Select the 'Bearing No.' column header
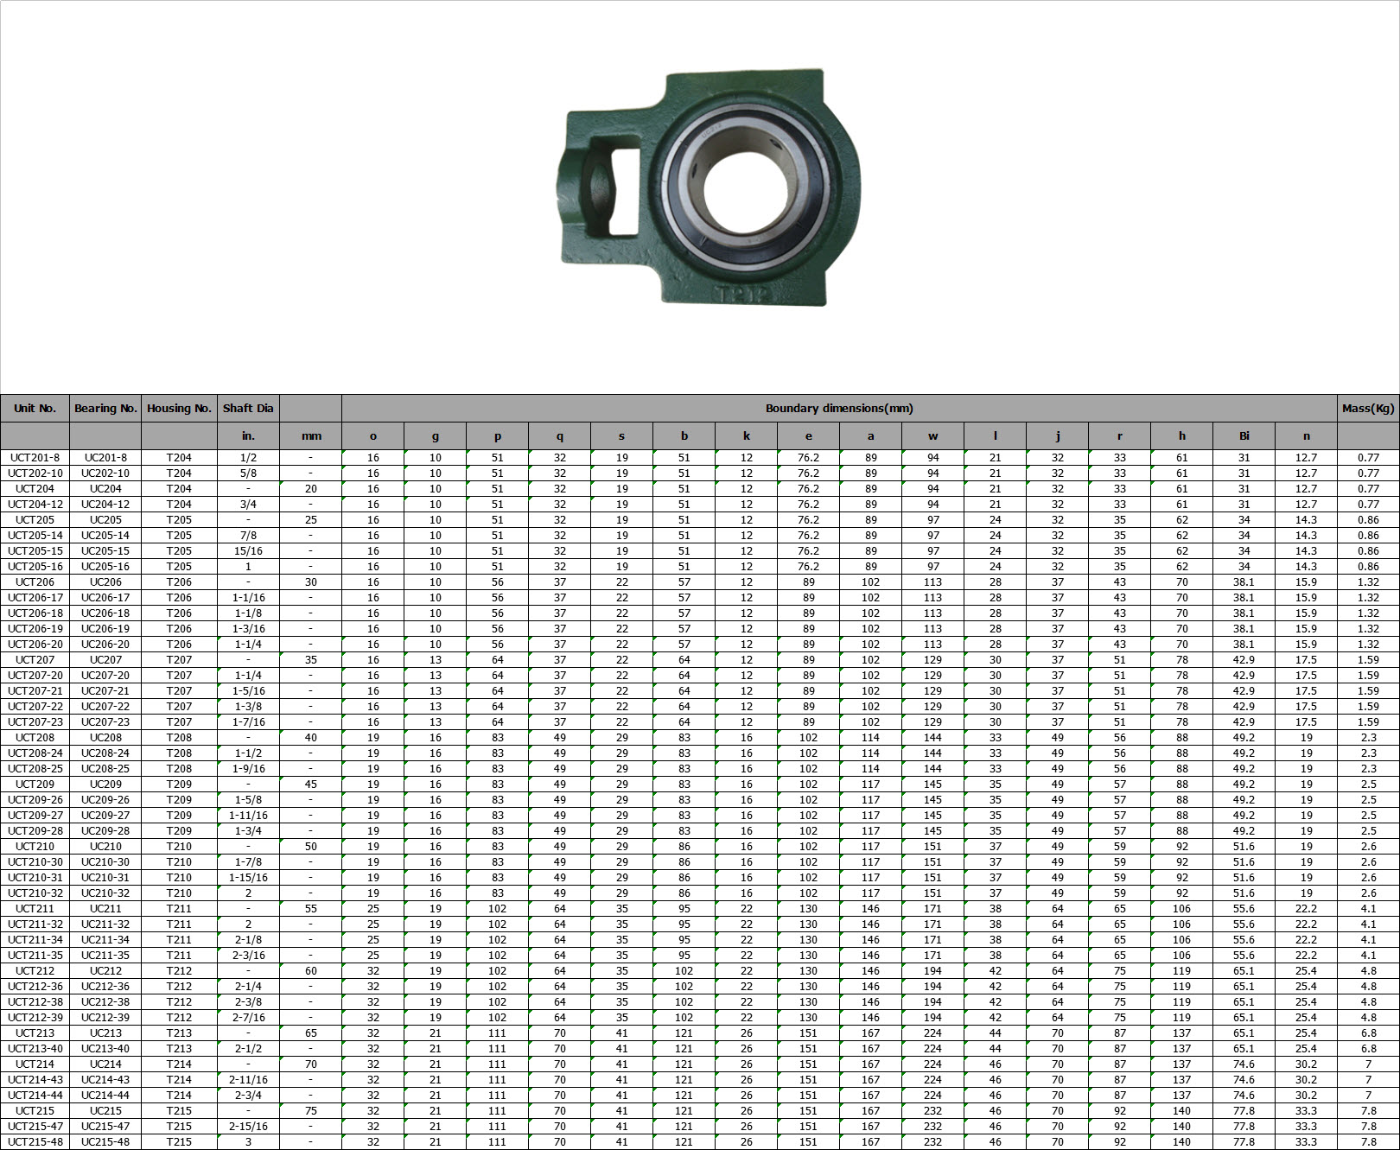The height and width of the screenshot is (1150, 1400). click(x=105, y=409)
